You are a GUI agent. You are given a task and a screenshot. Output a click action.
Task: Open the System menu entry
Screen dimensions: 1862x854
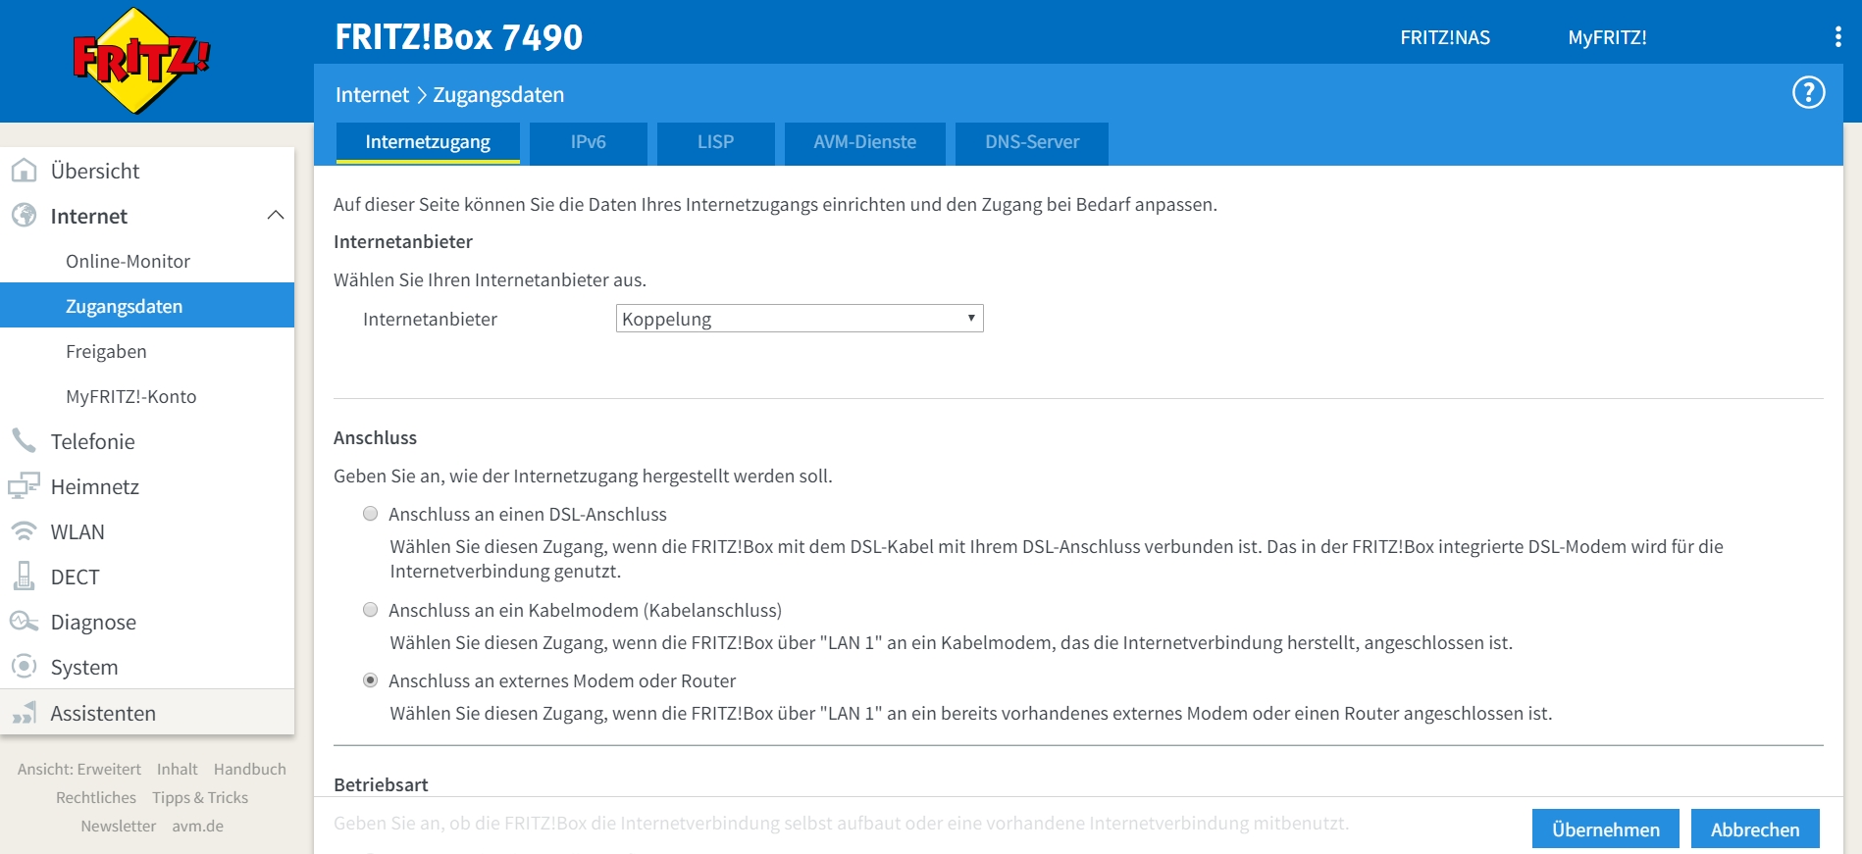coord(147,667)
